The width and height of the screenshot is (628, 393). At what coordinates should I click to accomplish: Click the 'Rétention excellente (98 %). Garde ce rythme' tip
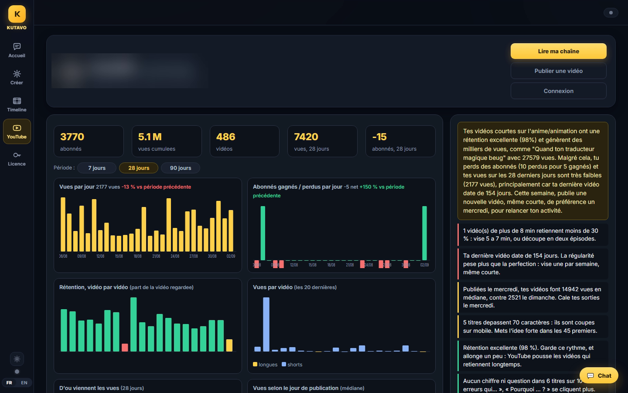533,356
